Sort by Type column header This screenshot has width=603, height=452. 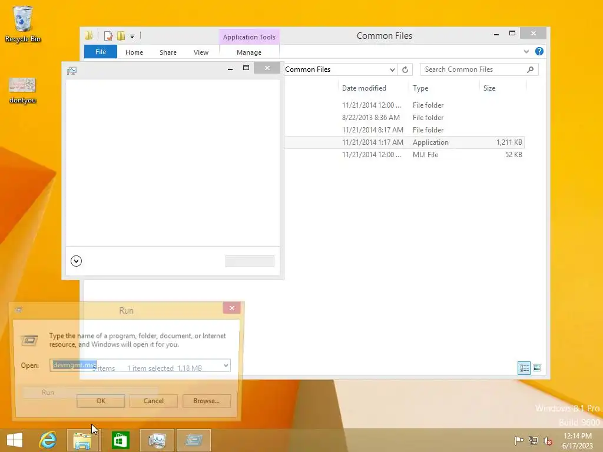pos(420,88)
